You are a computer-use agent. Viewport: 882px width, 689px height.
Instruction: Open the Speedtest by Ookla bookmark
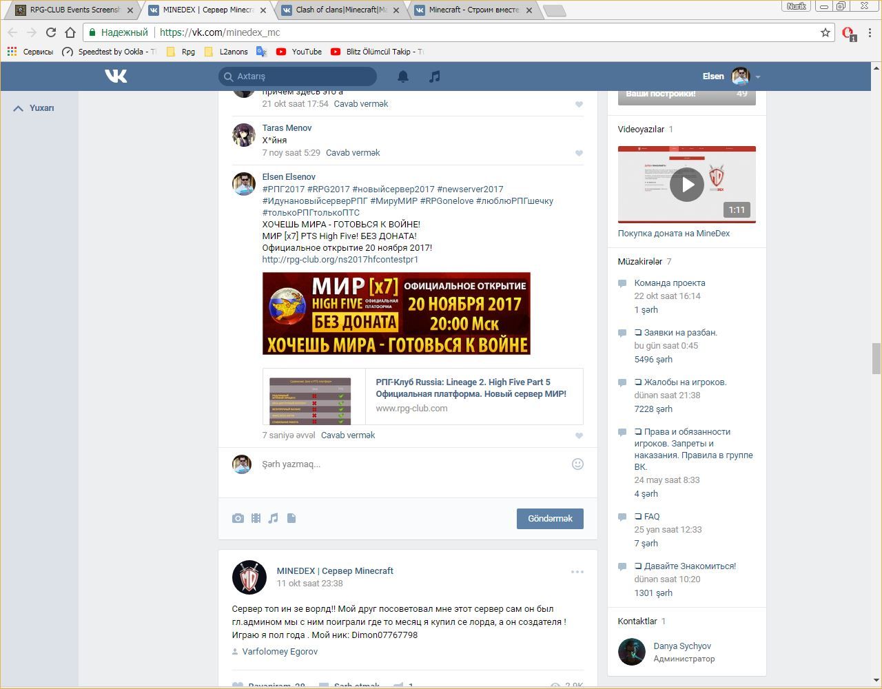point(110,52)
